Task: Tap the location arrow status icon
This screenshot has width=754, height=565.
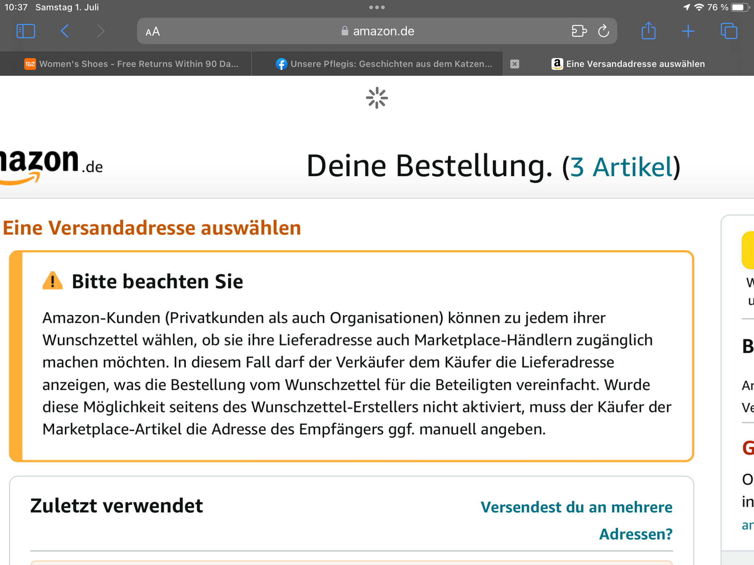Action: point(687,7)
